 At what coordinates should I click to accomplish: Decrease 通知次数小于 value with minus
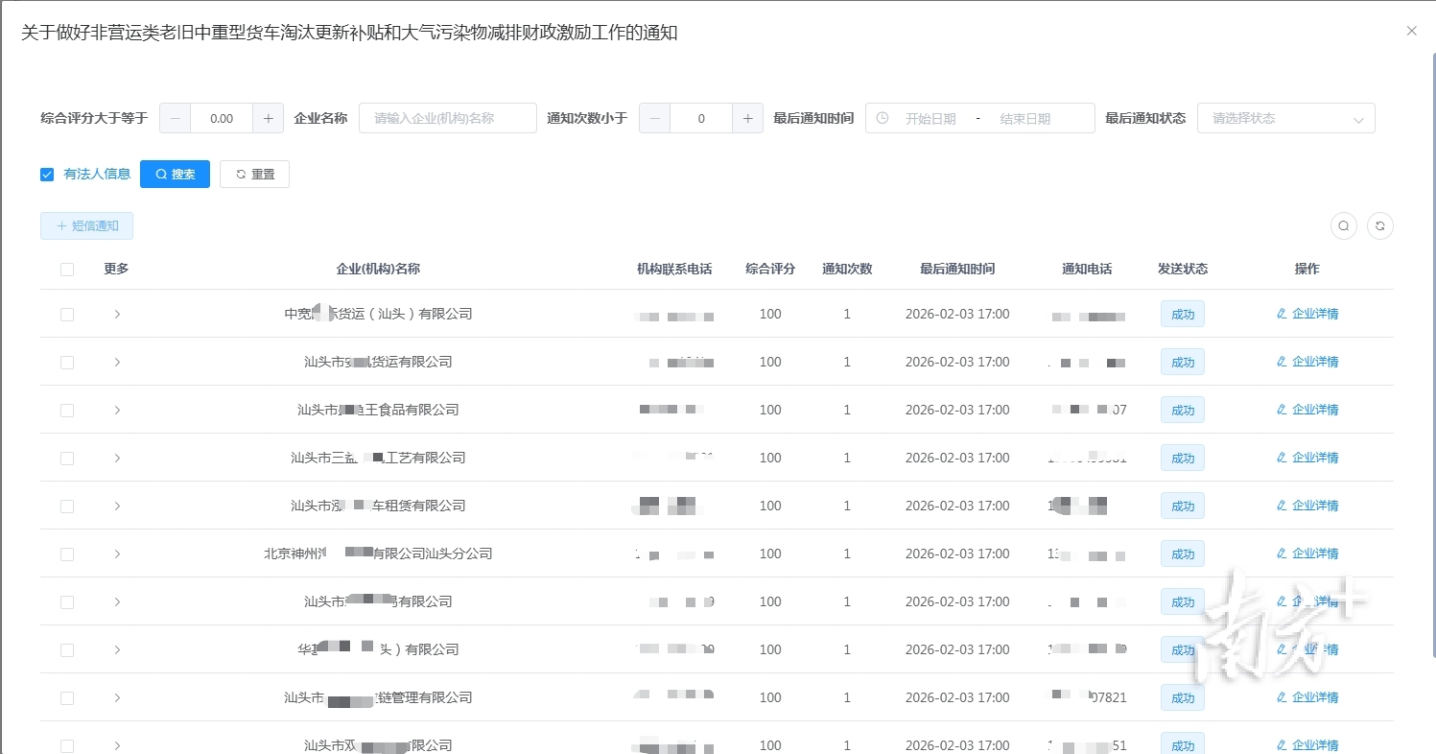(654, 118)
